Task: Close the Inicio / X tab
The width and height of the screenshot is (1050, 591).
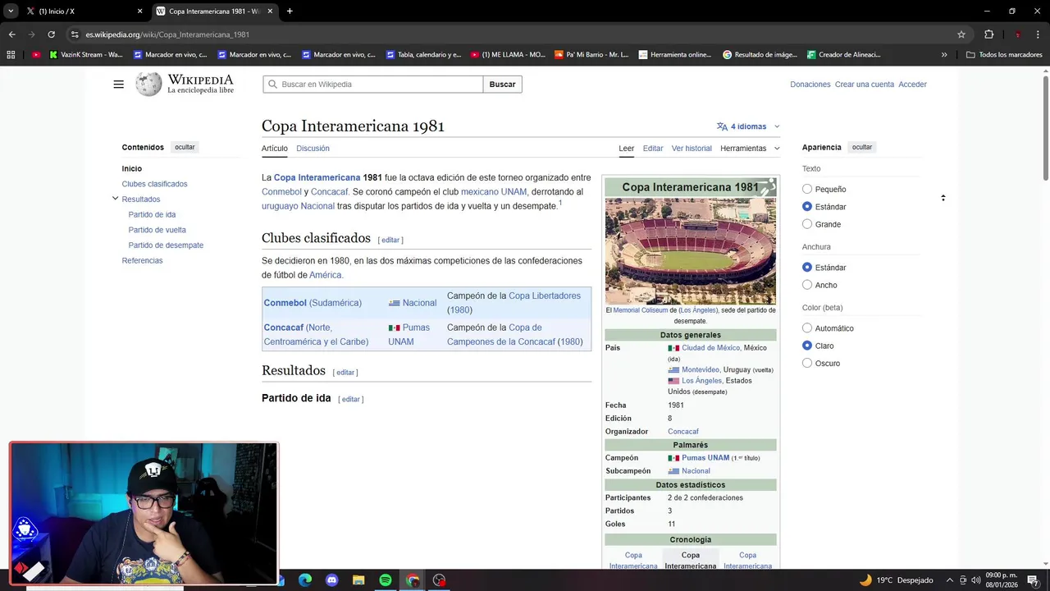Action: coord(139,11)
